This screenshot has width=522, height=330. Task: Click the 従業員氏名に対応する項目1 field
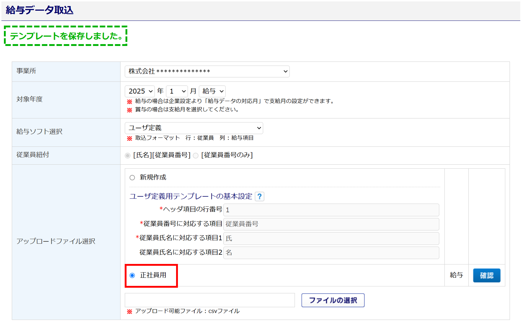tap(331, 238)
